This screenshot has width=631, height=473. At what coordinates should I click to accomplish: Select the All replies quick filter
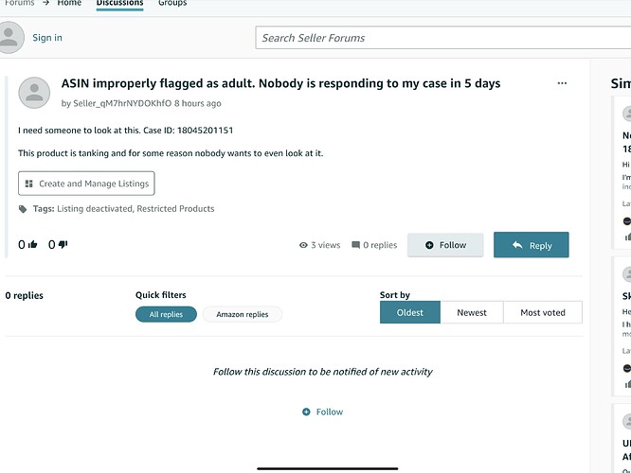click(x=166, y=314)
